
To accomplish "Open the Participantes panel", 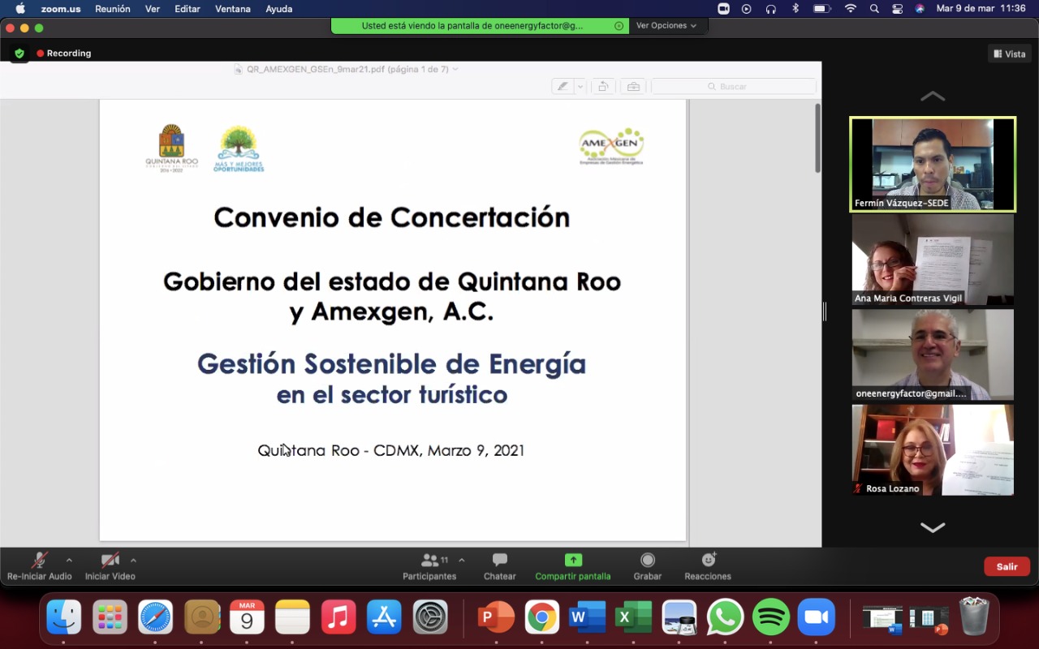I will pyautogui.click(x=429, y=567).
